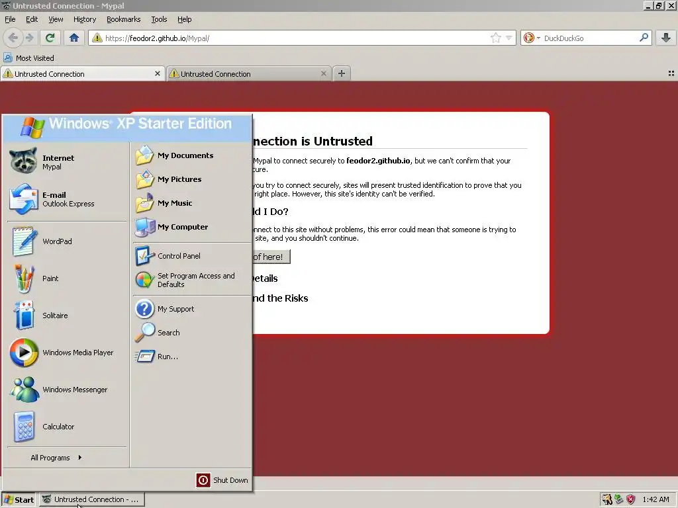Go back with browser back arrow
This screenshot has height=508, width=678.
(x=13, y=38)
